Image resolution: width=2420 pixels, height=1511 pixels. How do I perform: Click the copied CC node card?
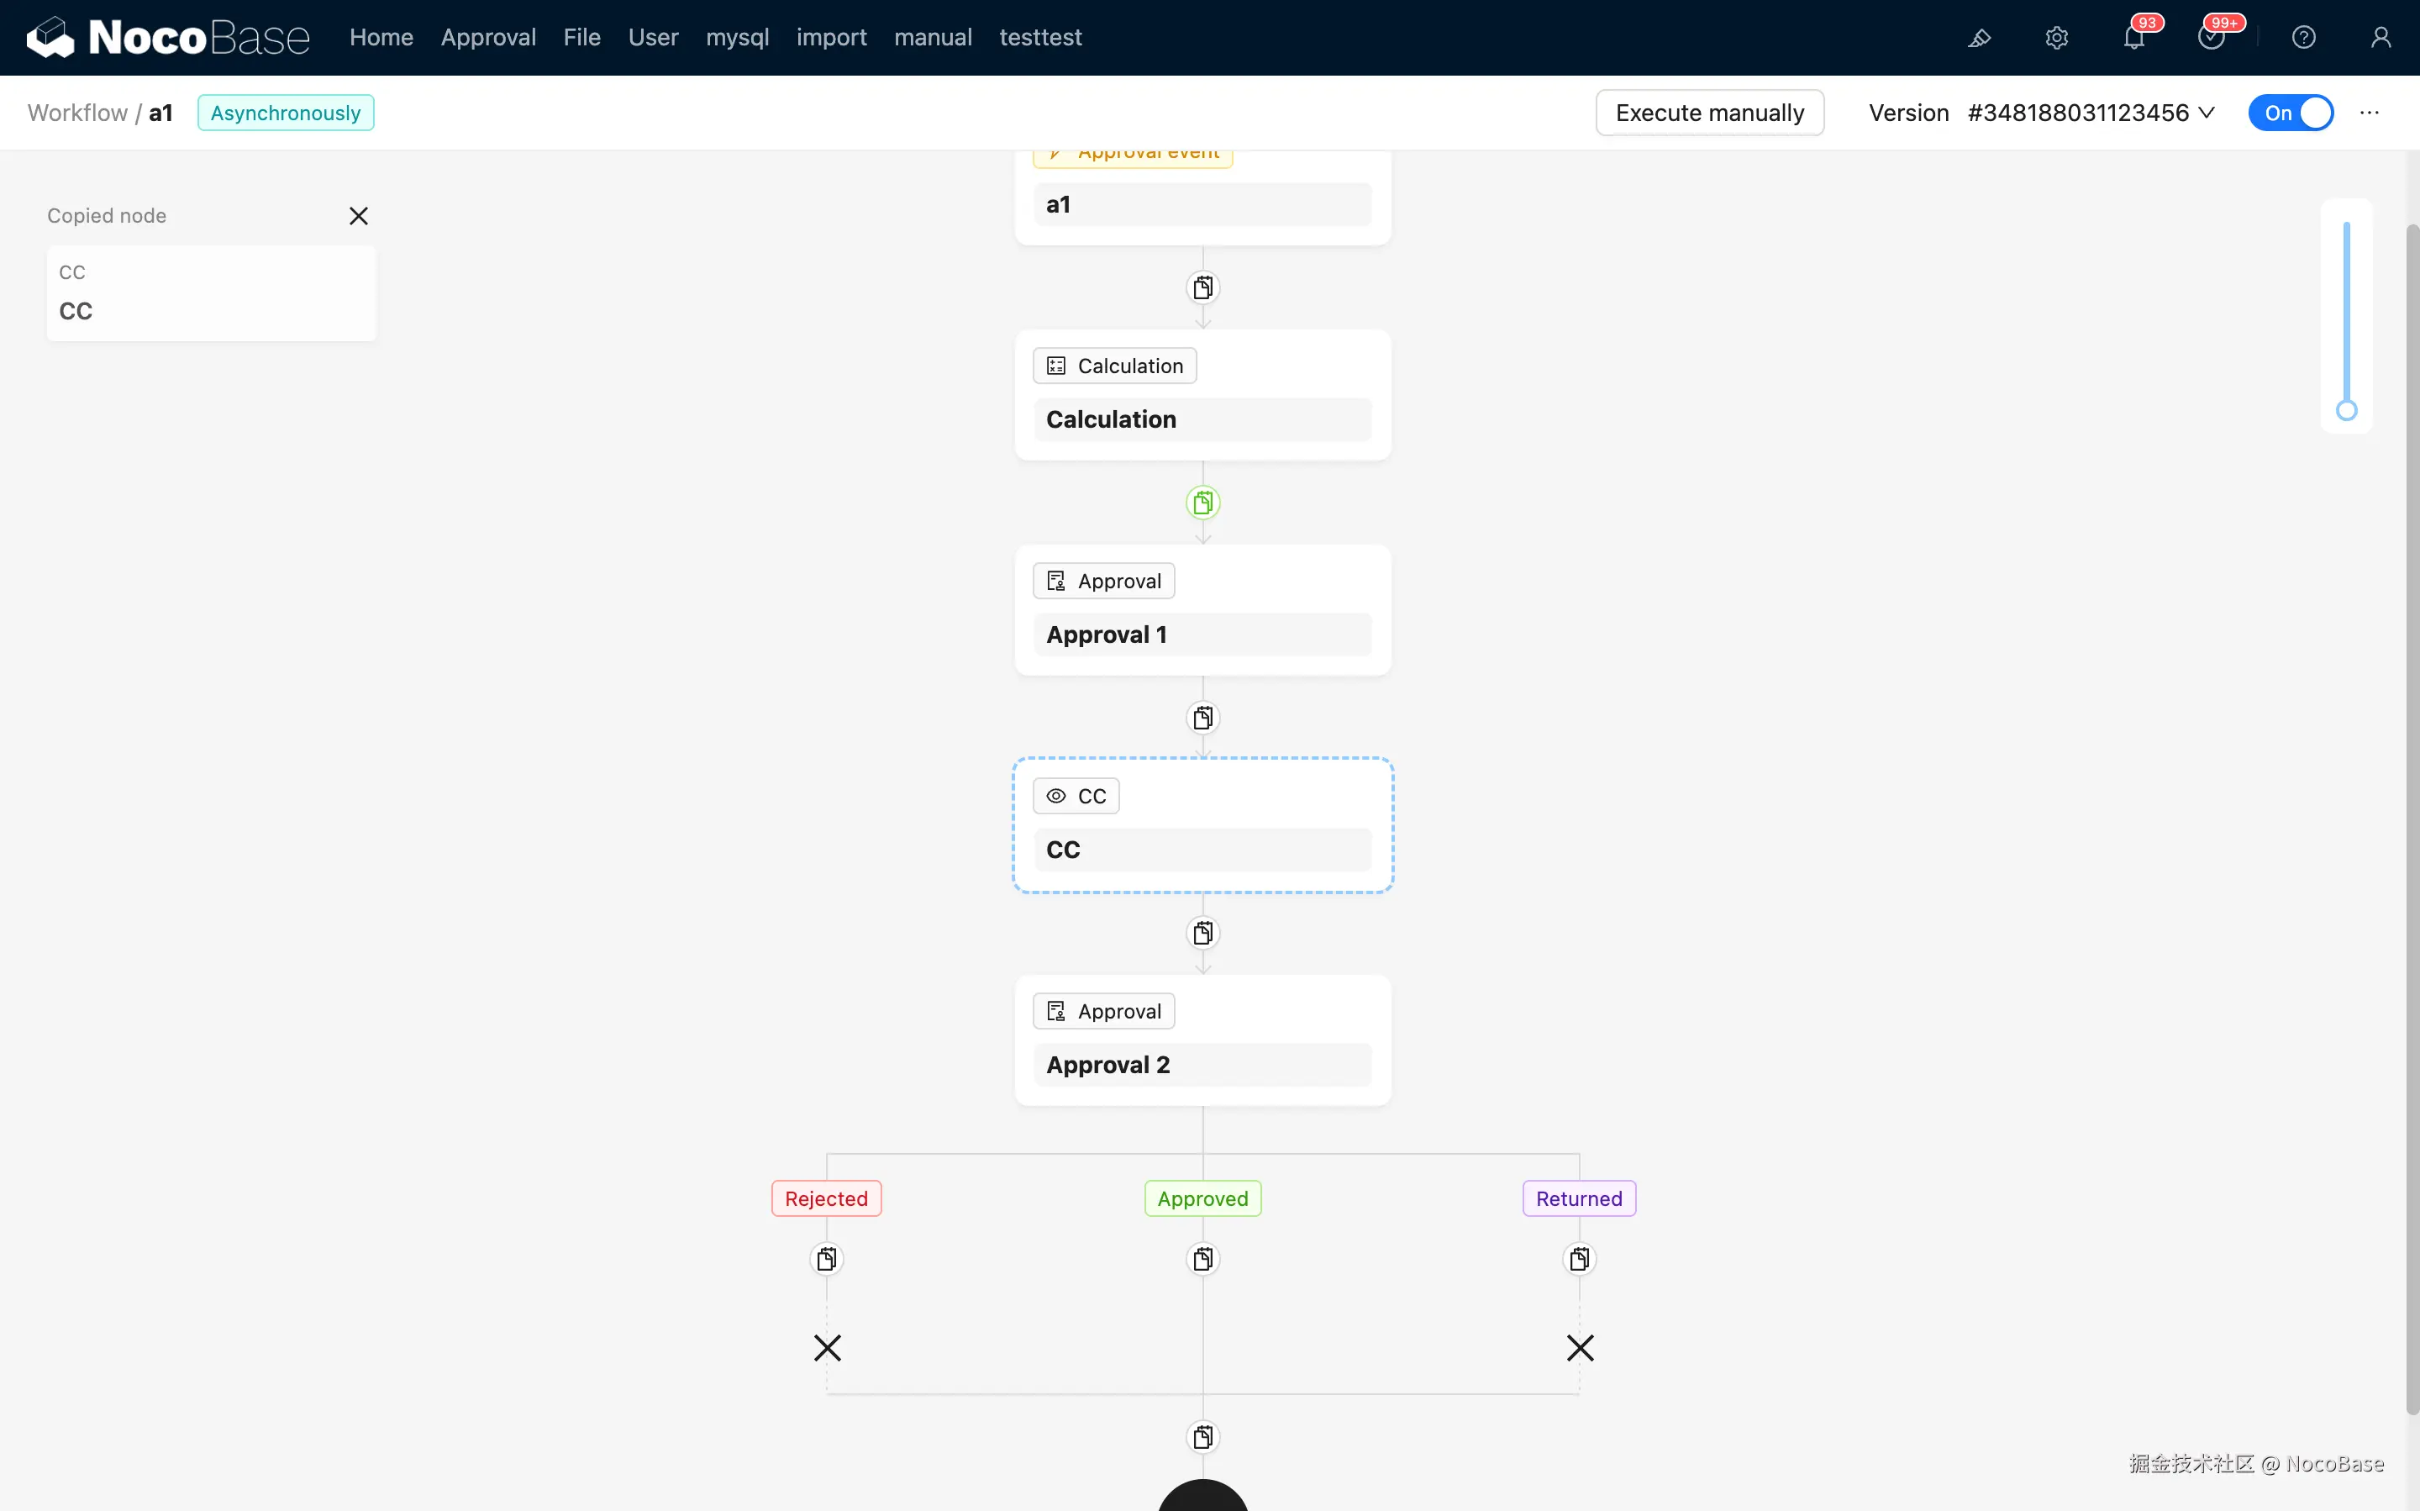tap(211, 292)
